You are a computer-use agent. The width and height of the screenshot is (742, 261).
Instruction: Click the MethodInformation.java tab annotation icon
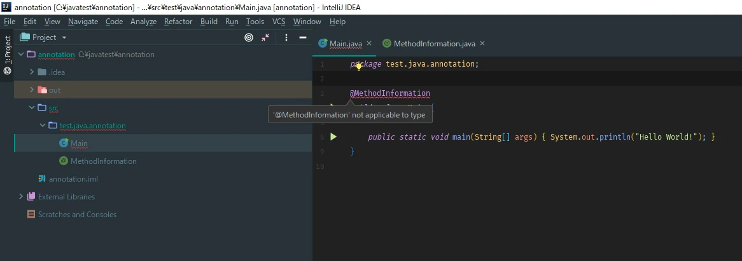pyautogui.click(x=387, y=43)
